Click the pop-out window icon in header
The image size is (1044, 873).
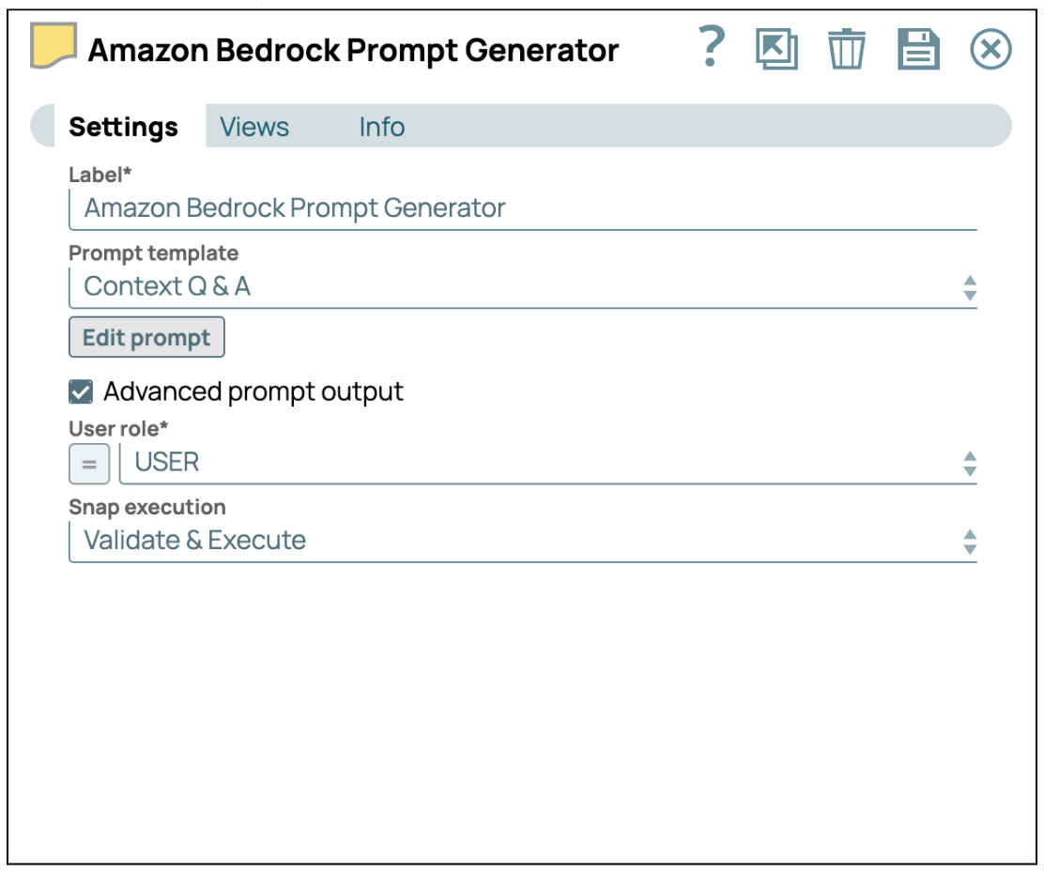pyautogui.click(x=776, y=49)
